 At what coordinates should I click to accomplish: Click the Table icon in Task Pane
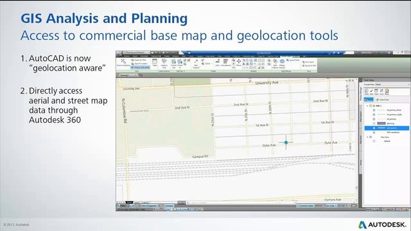(x=376, y=92)
